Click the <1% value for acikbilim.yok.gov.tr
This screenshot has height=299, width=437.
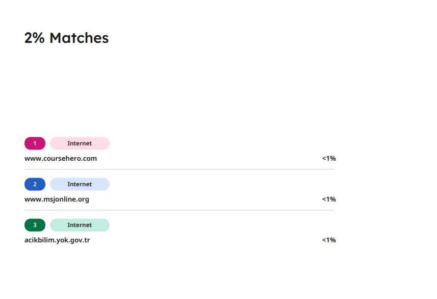[329, 240]
